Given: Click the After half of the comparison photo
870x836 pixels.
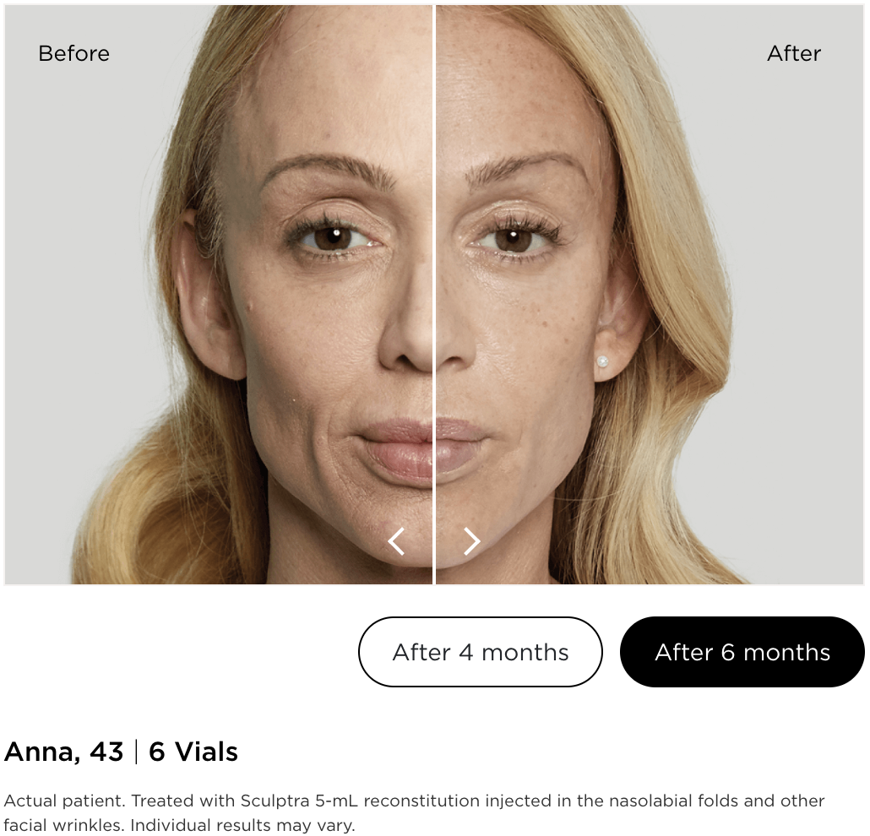Looking at the screenshot, I should [x=650, y=294].
